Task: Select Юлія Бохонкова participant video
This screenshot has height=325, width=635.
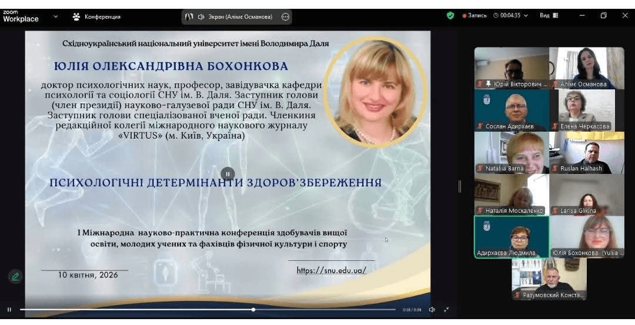Action: pos(587,237)
